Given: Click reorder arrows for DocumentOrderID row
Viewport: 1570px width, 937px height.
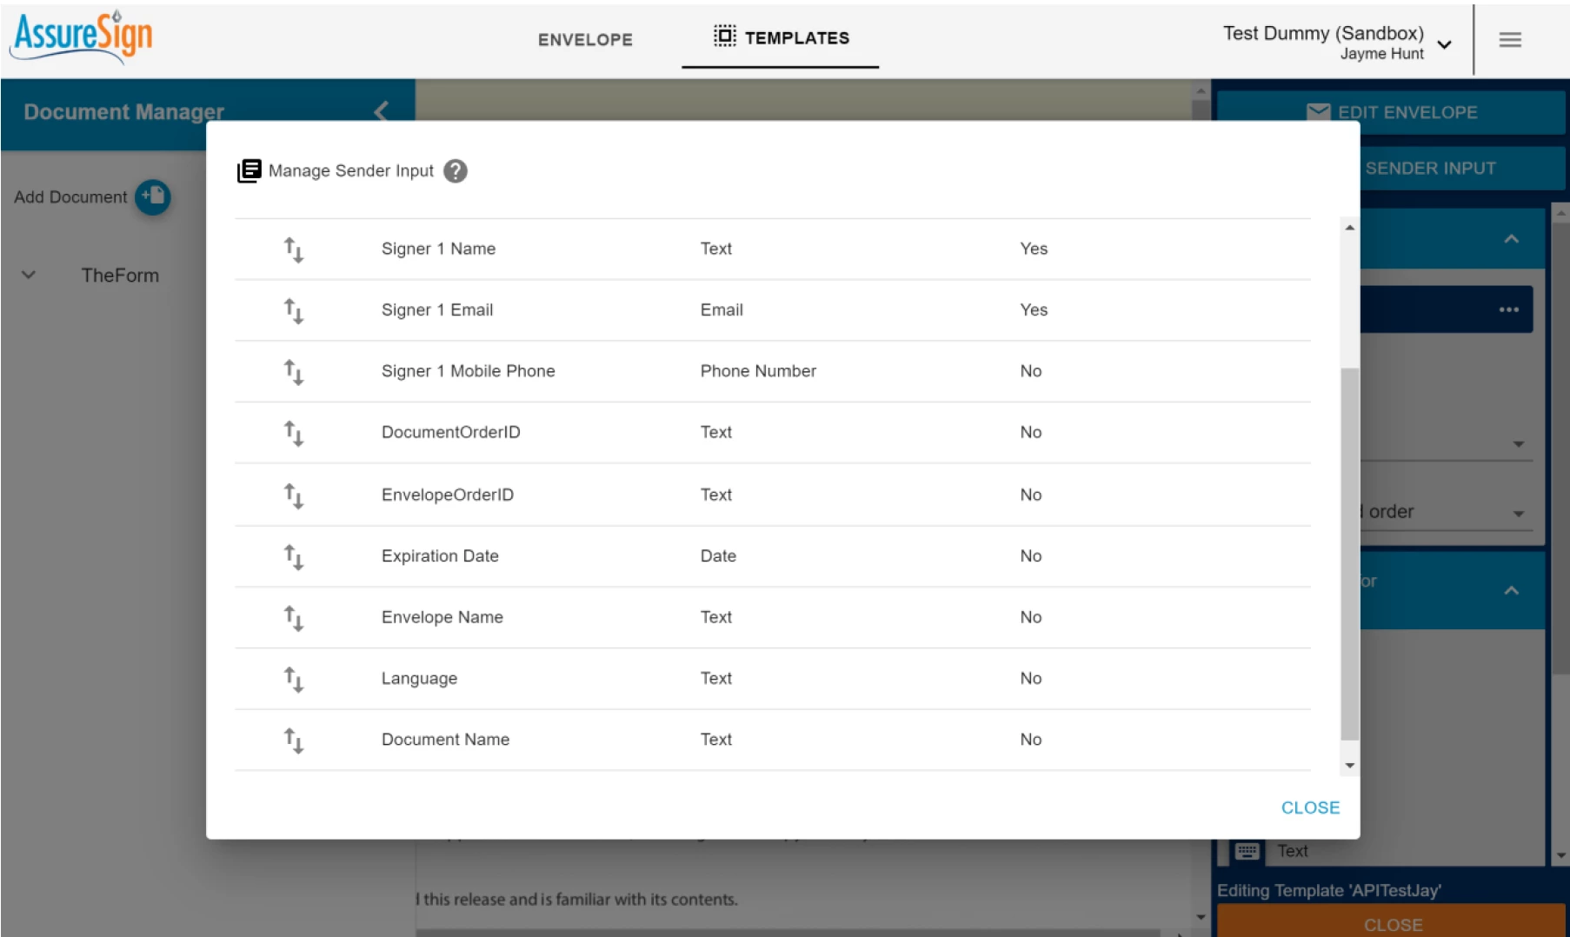Looking at the screenshot, I should [x=294, y=434].
